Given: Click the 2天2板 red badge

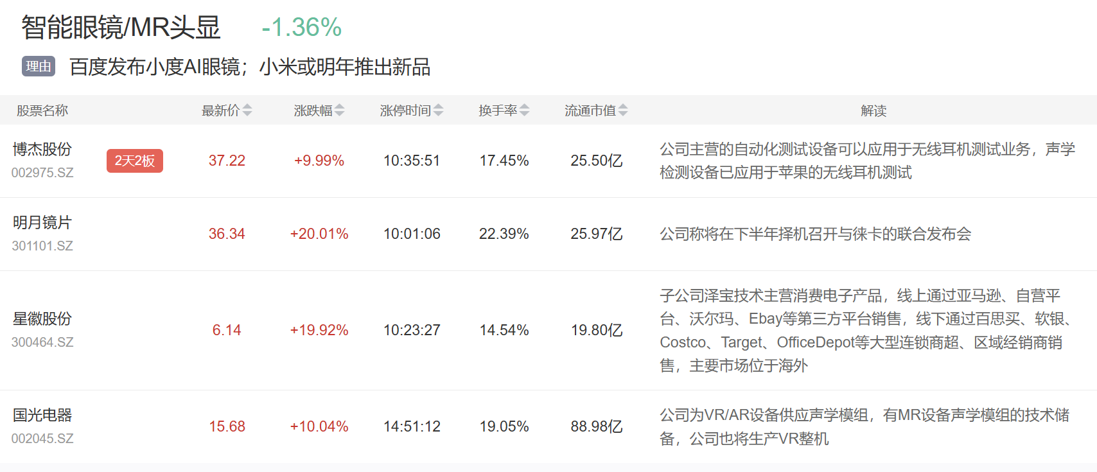Looking at the screenshot, I should click(135, 161).
